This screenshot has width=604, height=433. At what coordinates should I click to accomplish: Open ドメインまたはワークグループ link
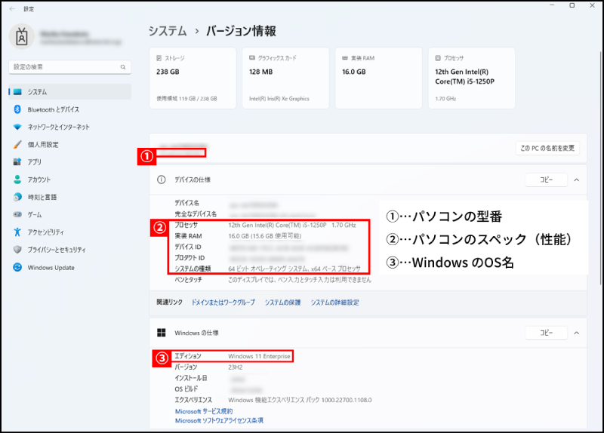223,302
